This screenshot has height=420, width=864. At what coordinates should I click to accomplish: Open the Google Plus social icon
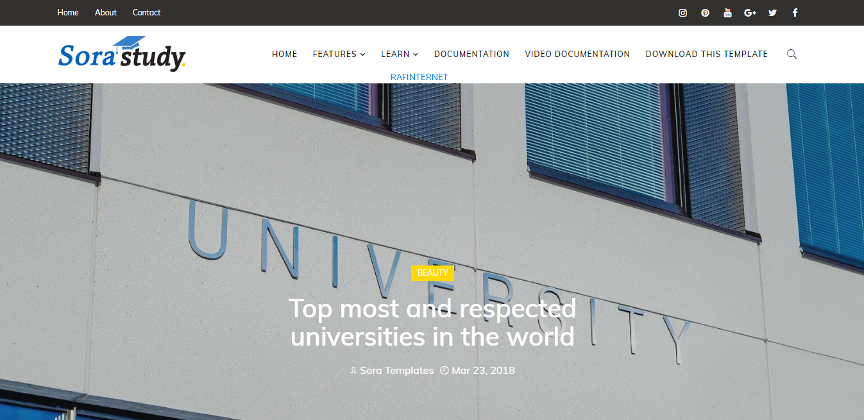(750, 13)
